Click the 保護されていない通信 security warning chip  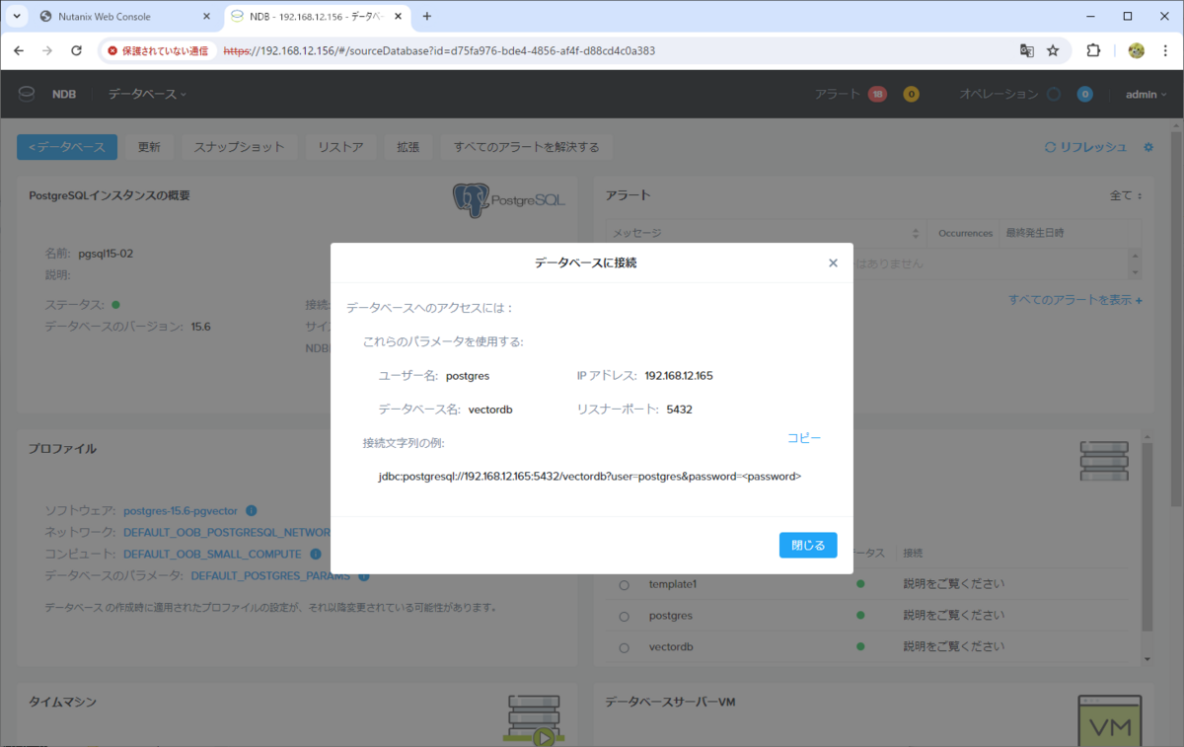(157, 50)
